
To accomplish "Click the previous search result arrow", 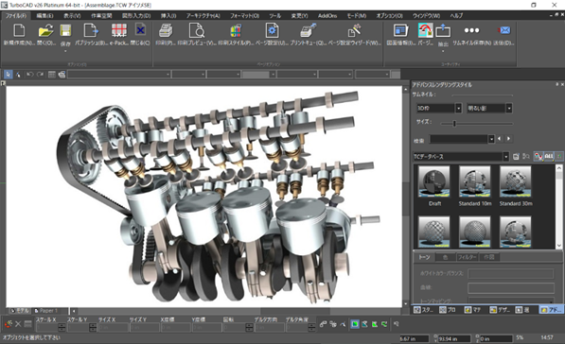I will [500, 139].
